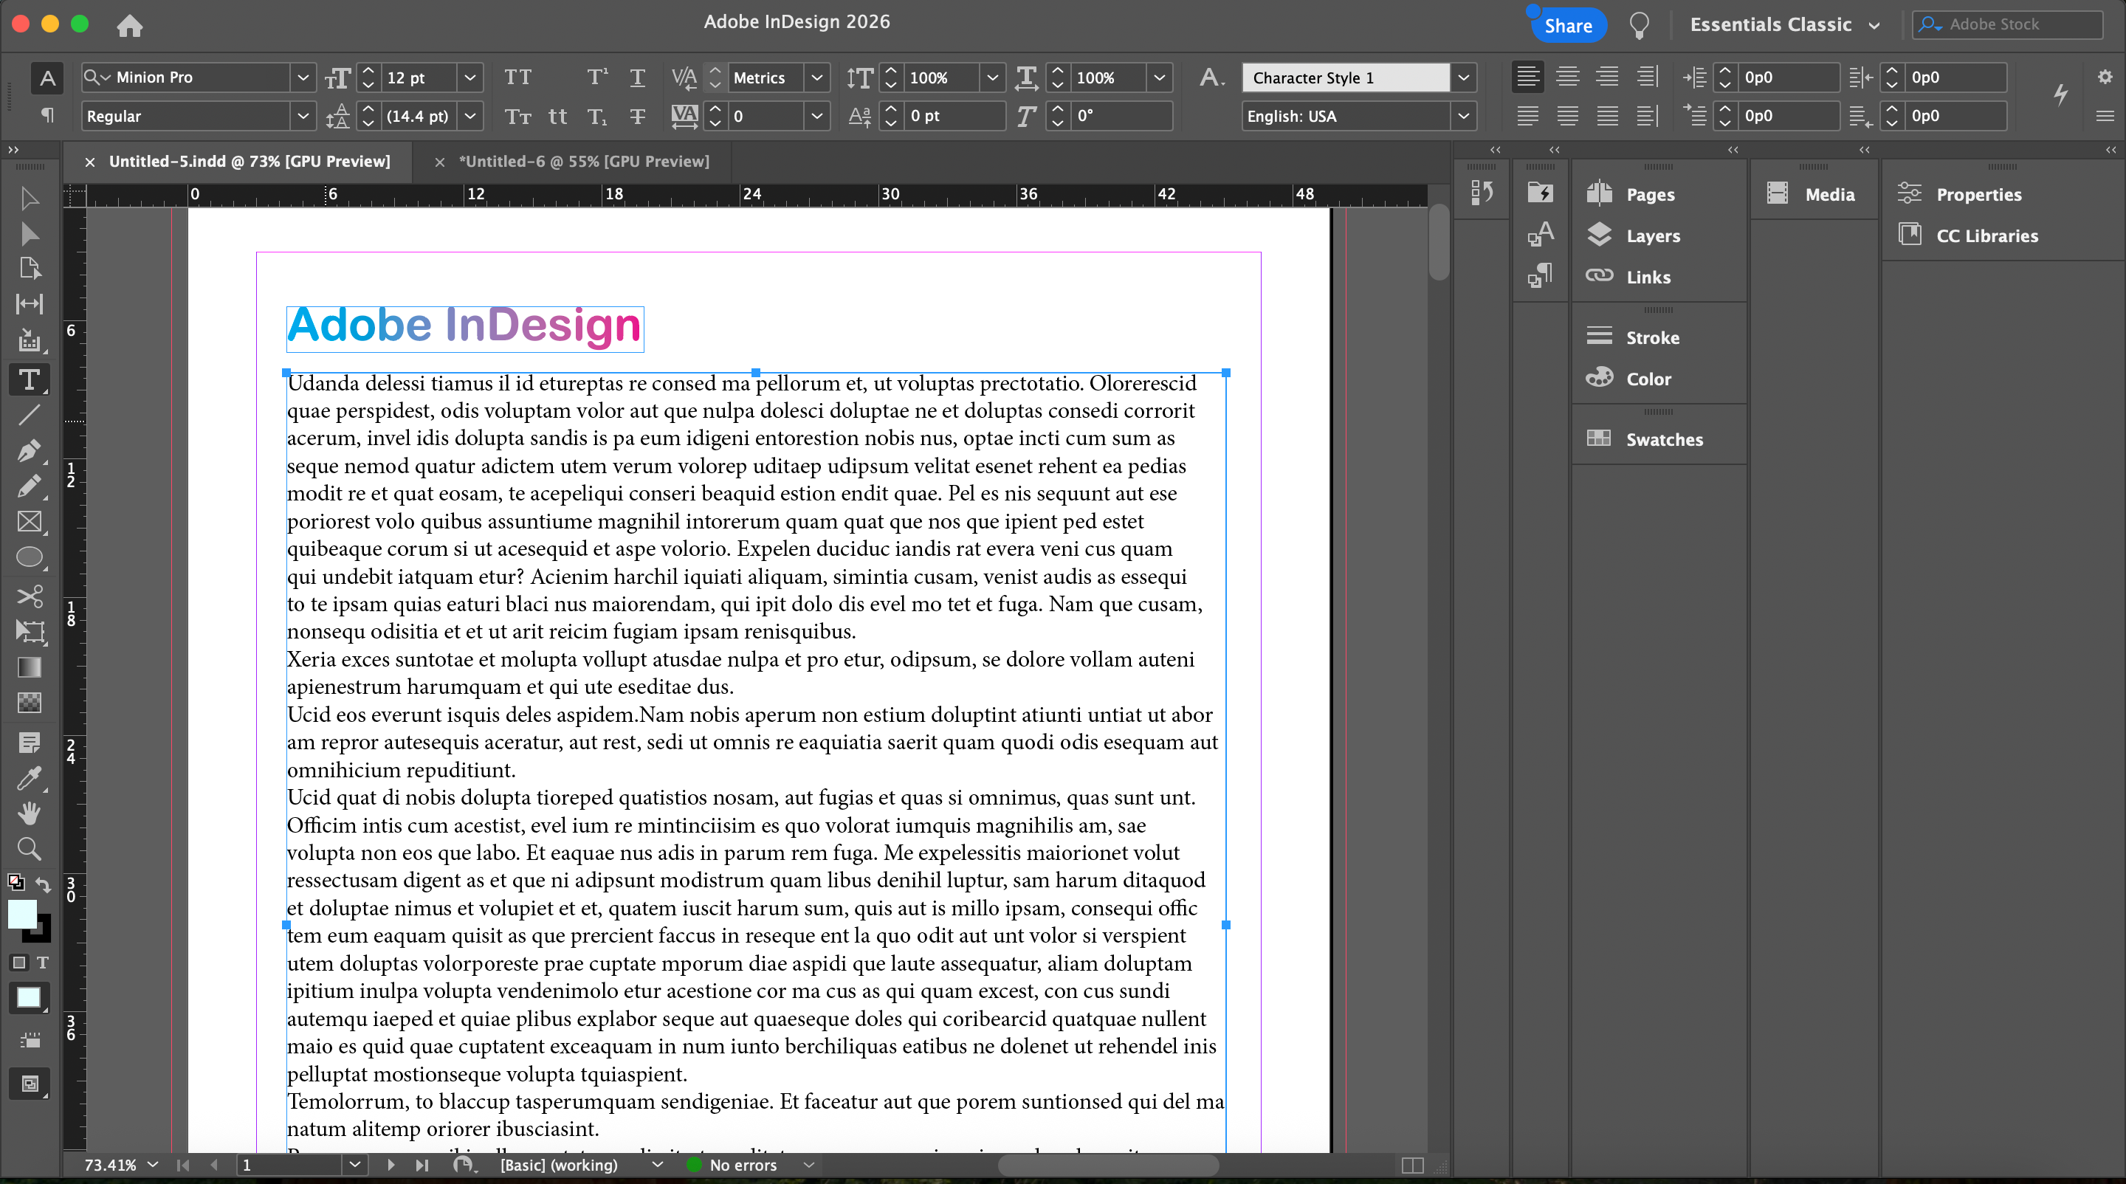Select the Zoom magnifier tool

tap(29, 849)
